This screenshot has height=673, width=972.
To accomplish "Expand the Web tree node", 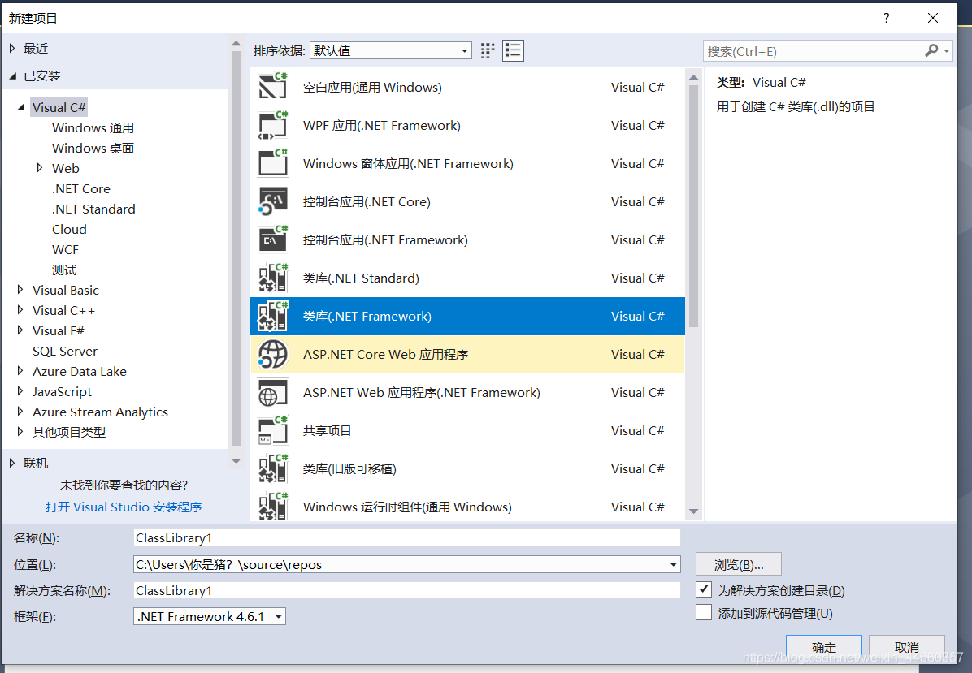I will [40, 168].
